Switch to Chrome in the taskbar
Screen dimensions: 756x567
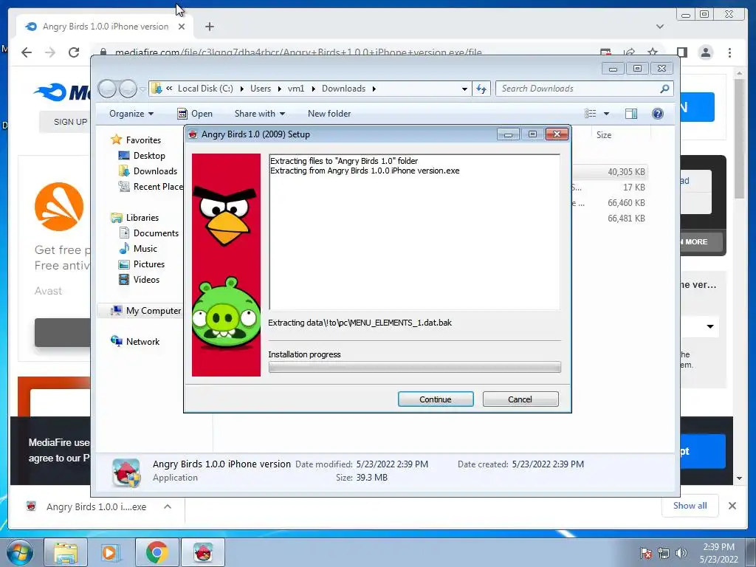pyautogui.click(x=157, y=552)
